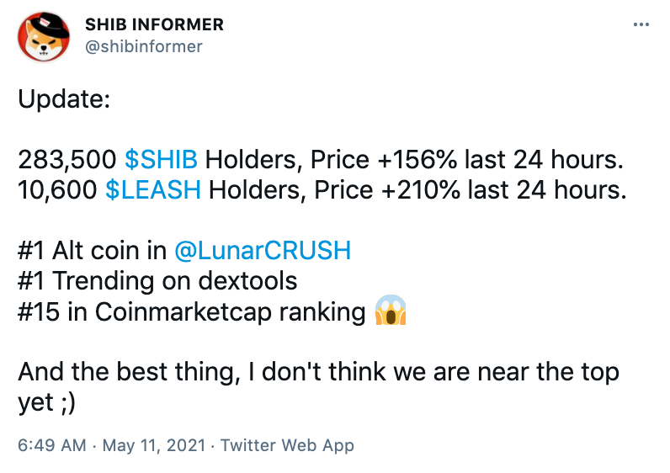The height and width of the screenshot is (473, 670).
Task: Click the 6:49 AM timestamp
Action: (x=54, y=445)
